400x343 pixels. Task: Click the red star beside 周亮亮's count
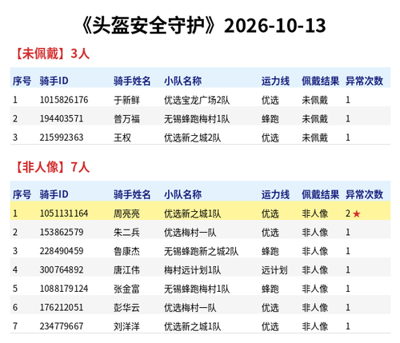[357, 213]
